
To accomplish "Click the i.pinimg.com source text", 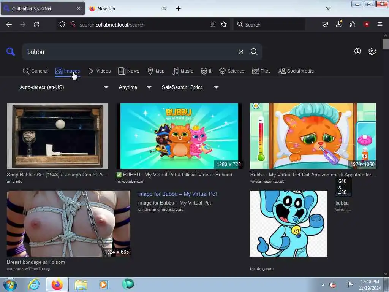I will (x=262, y=269).
